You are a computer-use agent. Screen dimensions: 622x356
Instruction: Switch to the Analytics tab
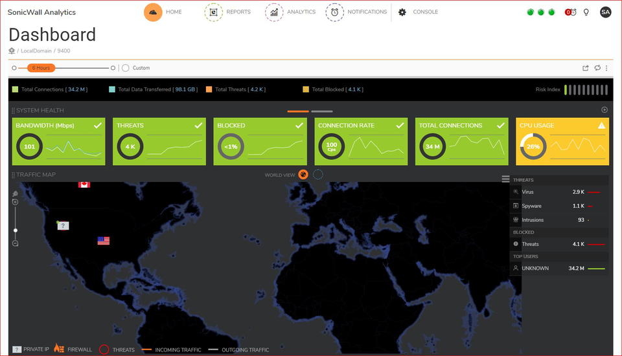click(274, 12)
